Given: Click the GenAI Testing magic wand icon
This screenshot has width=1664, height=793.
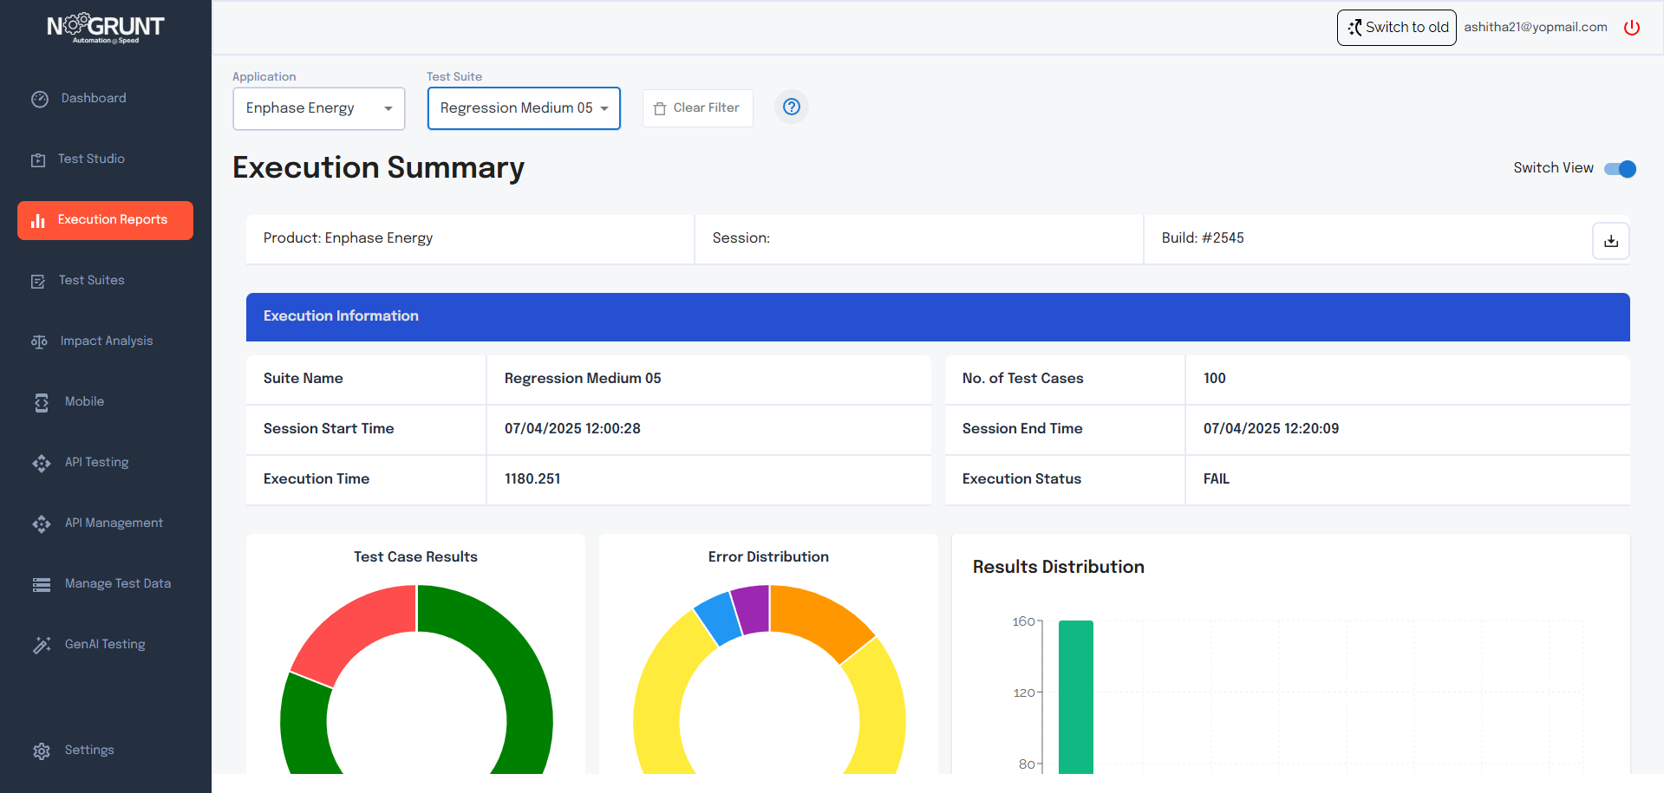Looking at the screenshot, I should click(x=42, y=645).
